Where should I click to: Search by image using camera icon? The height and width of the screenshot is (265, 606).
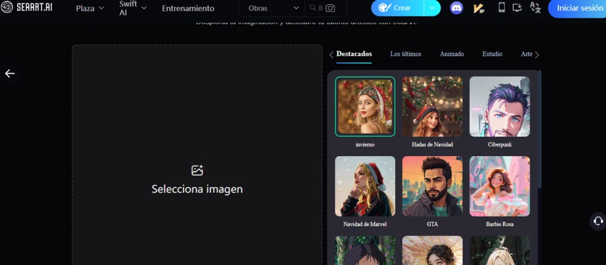330,8
